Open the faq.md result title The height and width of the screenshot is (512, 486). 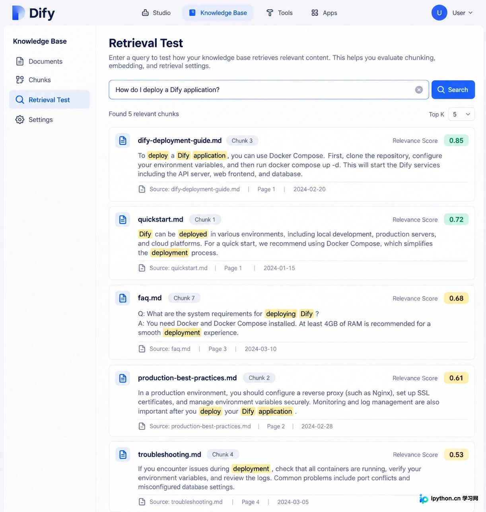(x=150, y=298)
